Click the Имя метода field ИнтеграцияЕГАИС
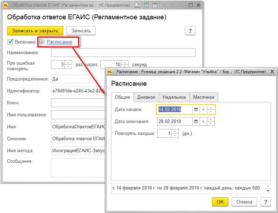 pos(78,150)
